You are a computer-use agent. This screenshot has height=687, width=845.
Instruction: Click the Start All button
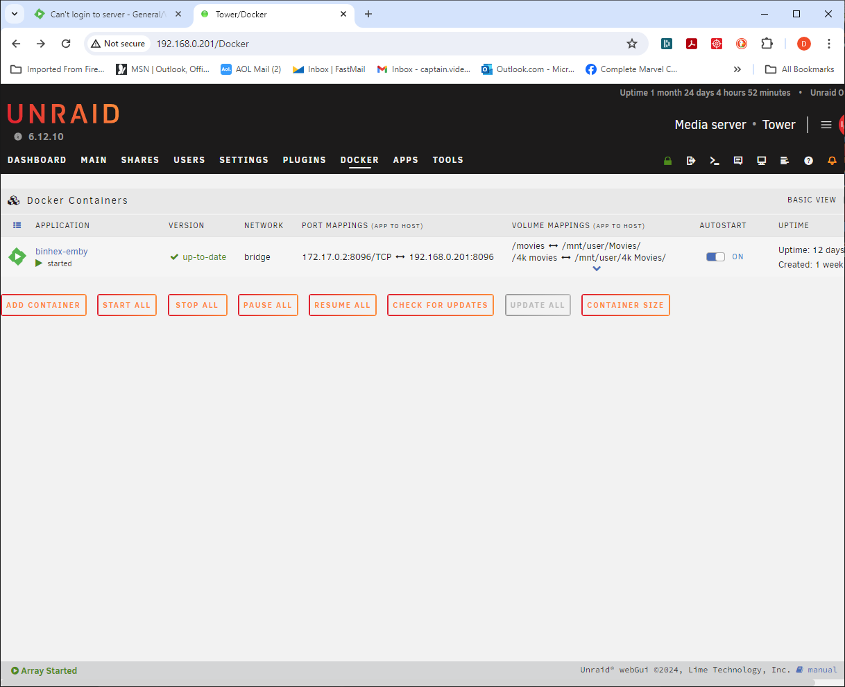[x=127, y=305]
